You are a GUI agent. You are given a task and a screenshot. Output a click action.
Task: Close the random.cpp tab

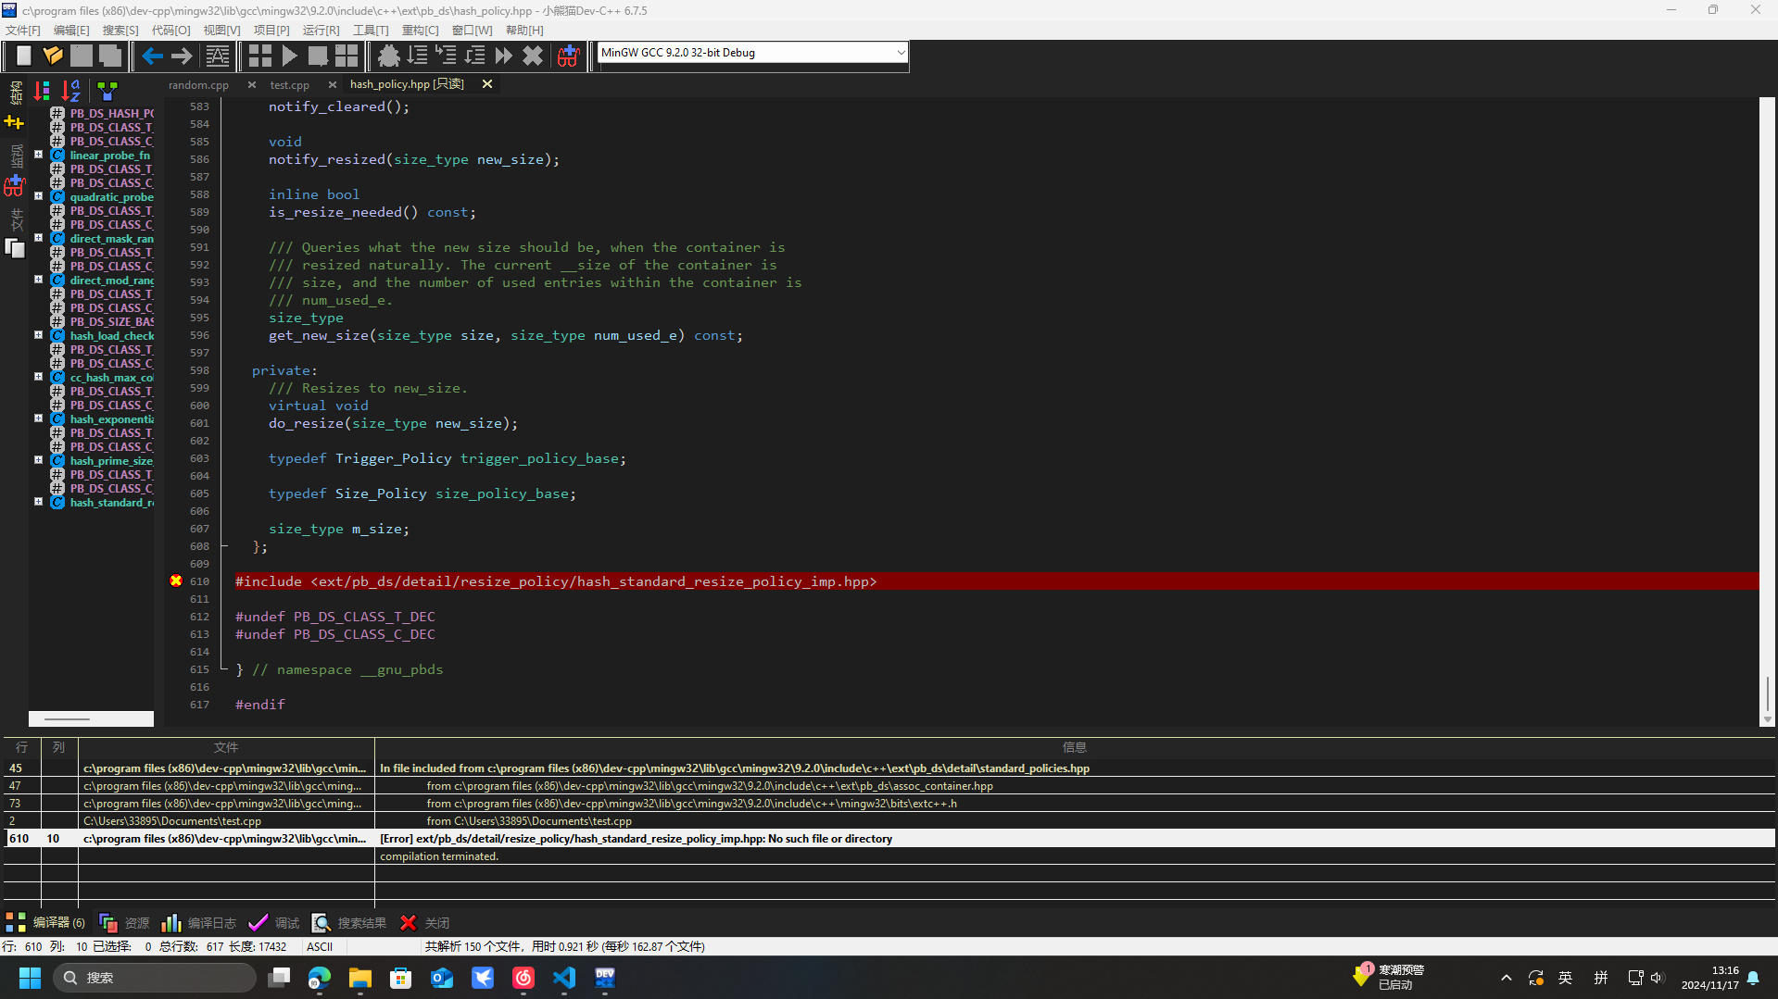[x=252, y=84]
